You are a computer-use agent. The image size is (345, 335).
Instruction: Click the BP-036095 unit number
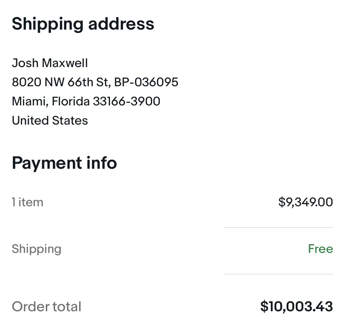point(146,82)
